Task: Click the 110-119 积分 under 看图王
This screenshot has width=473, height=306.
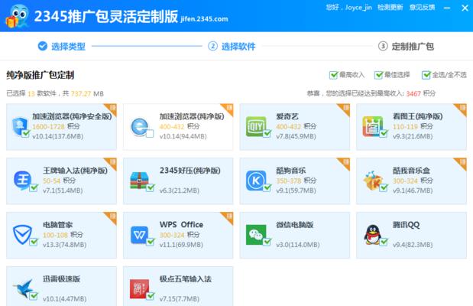Action: coord(413,126)
